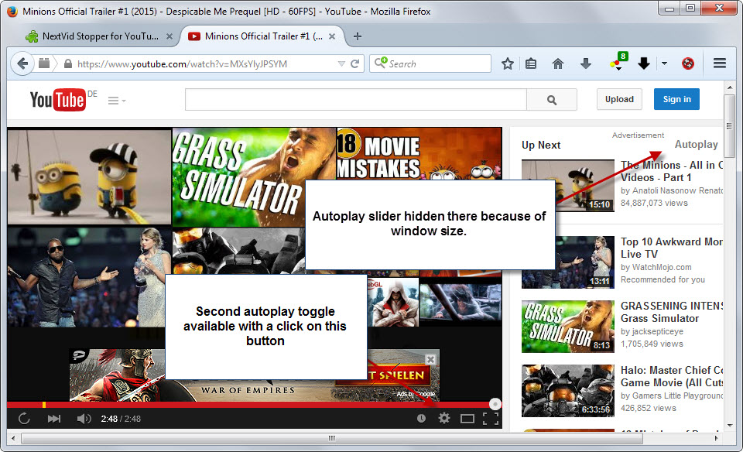The image size is (743, 452).
Task: Reload the page with the refresh icon
Action: coord(355,63)
